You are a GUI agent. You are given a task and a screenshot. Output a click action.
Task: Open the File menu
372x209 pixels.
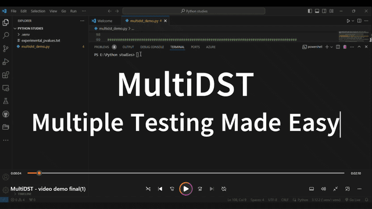click(13, 11)
